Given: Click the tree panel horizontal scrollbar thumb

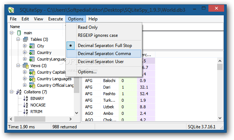Looking at the screenshot, I should [30, 119].
